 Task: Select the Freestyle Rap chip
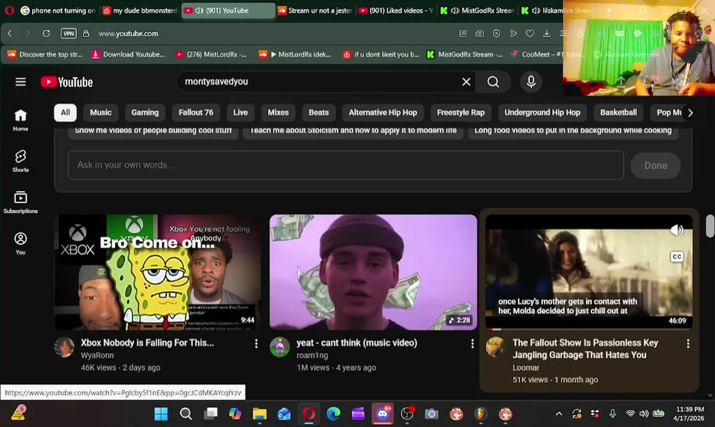tap(461, 112)
